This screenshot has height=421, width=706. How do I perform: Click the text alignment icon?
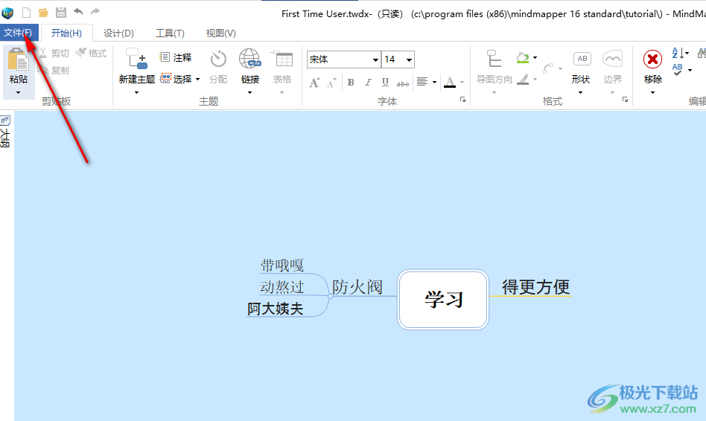click(422, 82)
